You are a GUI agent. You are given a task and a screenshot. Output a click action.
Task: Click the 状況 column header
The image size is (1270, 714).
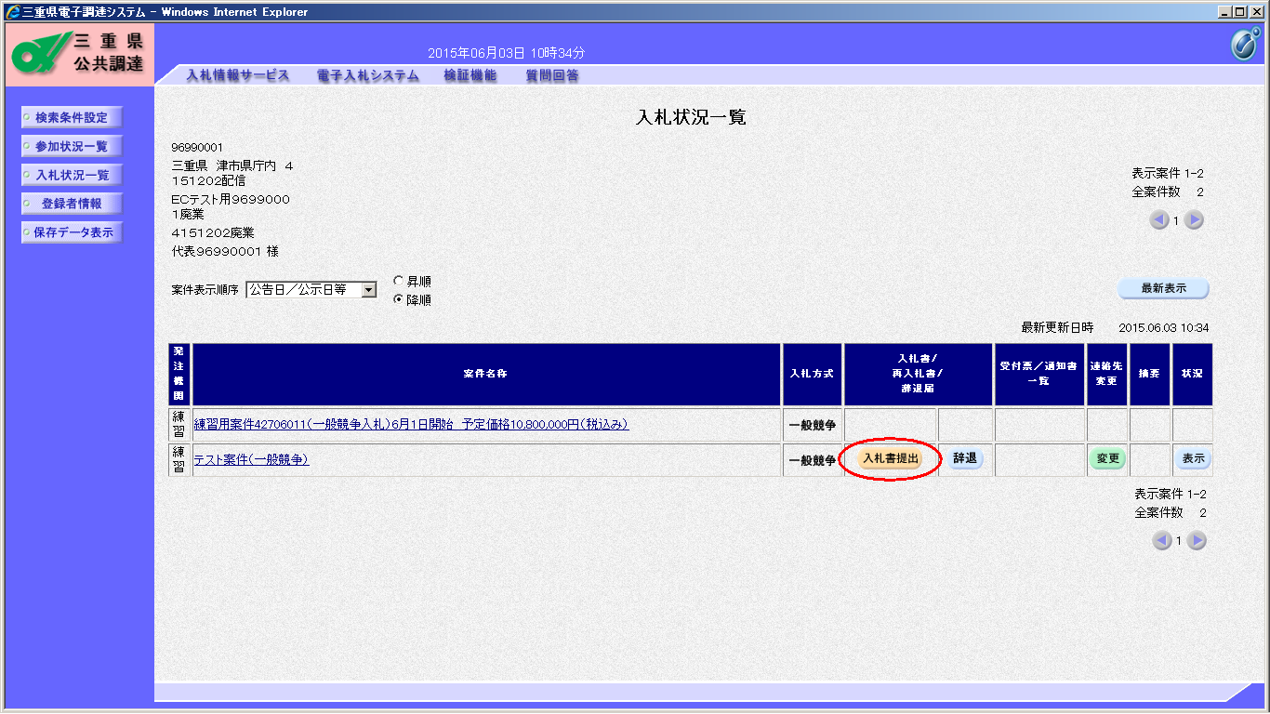pos(1192,374)
